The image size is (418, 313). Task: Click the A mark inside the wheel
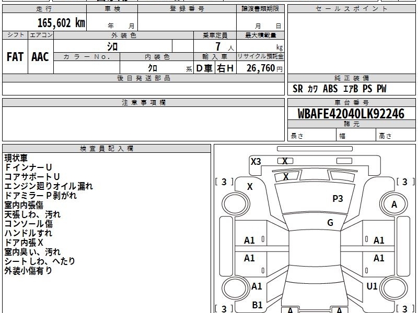tap(394, 204)
